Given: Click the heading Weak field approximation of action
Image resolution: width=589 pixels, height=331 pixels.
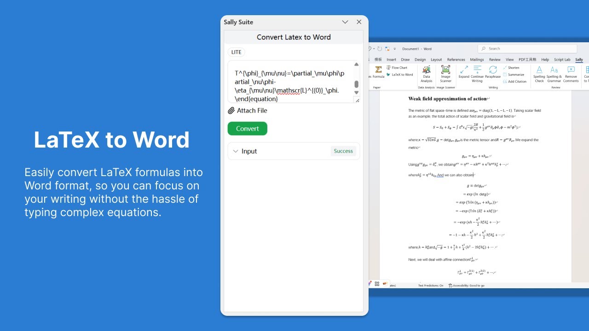Looking at the screenshot, I should [447, 99].
